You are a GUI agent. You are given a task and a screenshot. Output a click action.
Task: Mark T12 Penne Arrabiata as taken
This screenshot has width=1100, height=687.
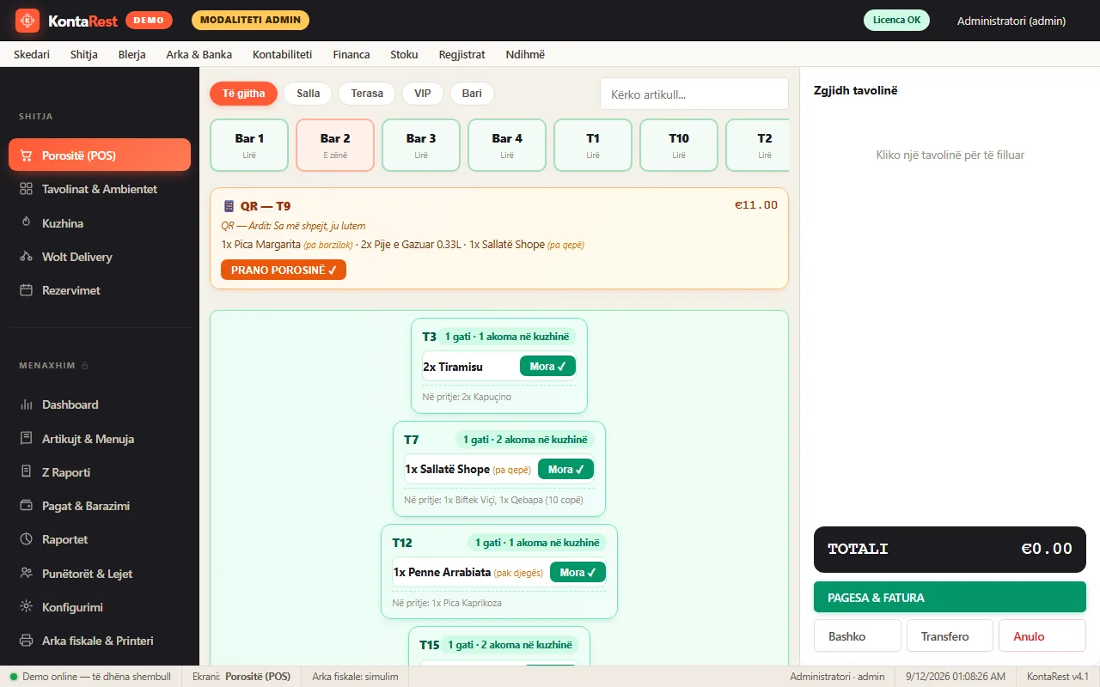point(577,573)
